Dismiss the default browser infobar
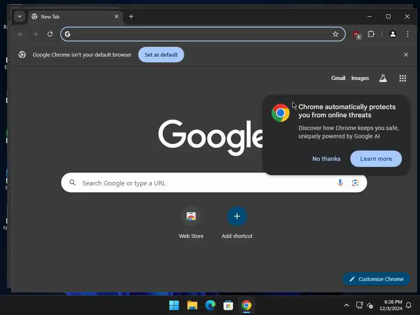 pyautogui.click(x=406, y=55)
